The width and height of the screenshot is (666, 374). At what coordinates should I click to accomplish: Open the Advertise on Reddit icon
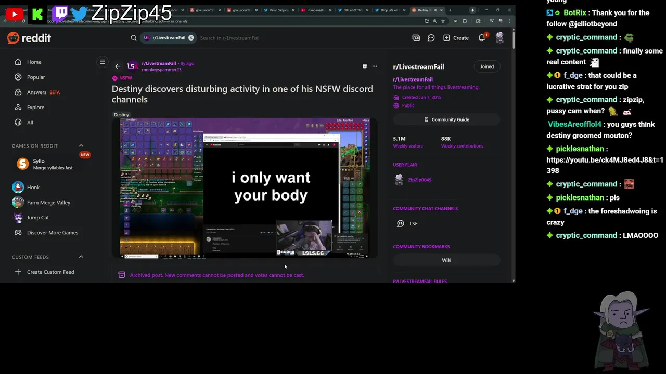(416, 38)
